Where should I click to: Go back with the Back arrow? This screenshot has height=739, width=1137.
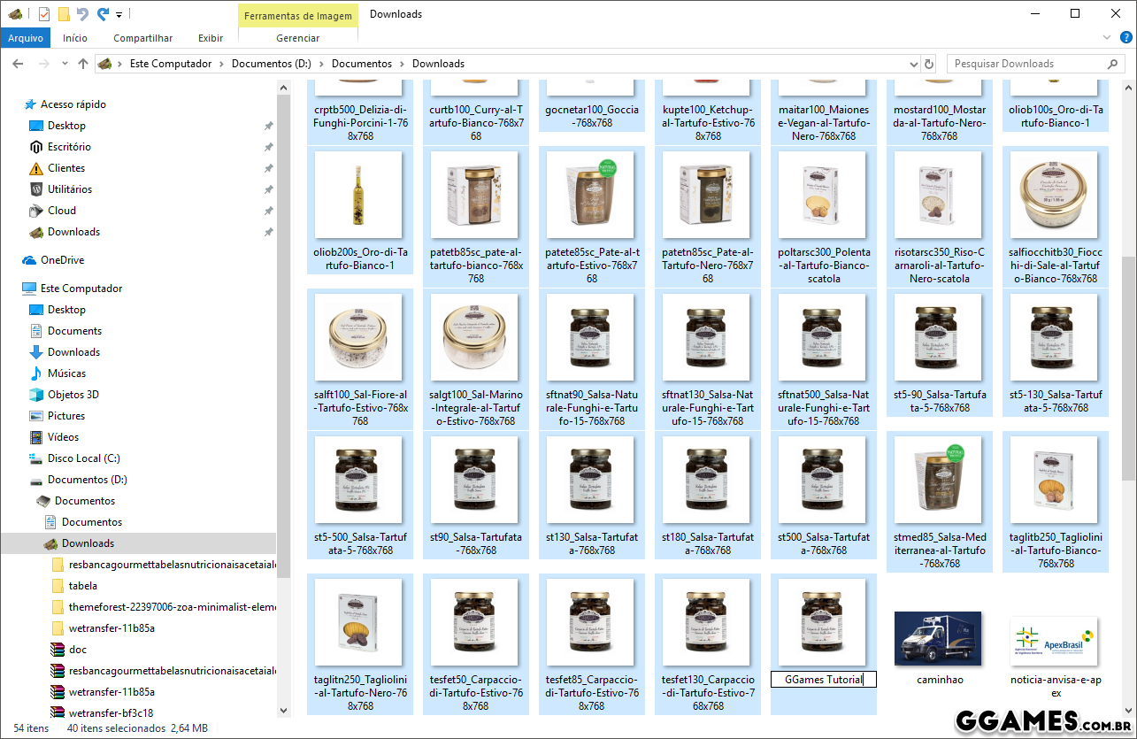pyautogui.click(x=19, y=64)
